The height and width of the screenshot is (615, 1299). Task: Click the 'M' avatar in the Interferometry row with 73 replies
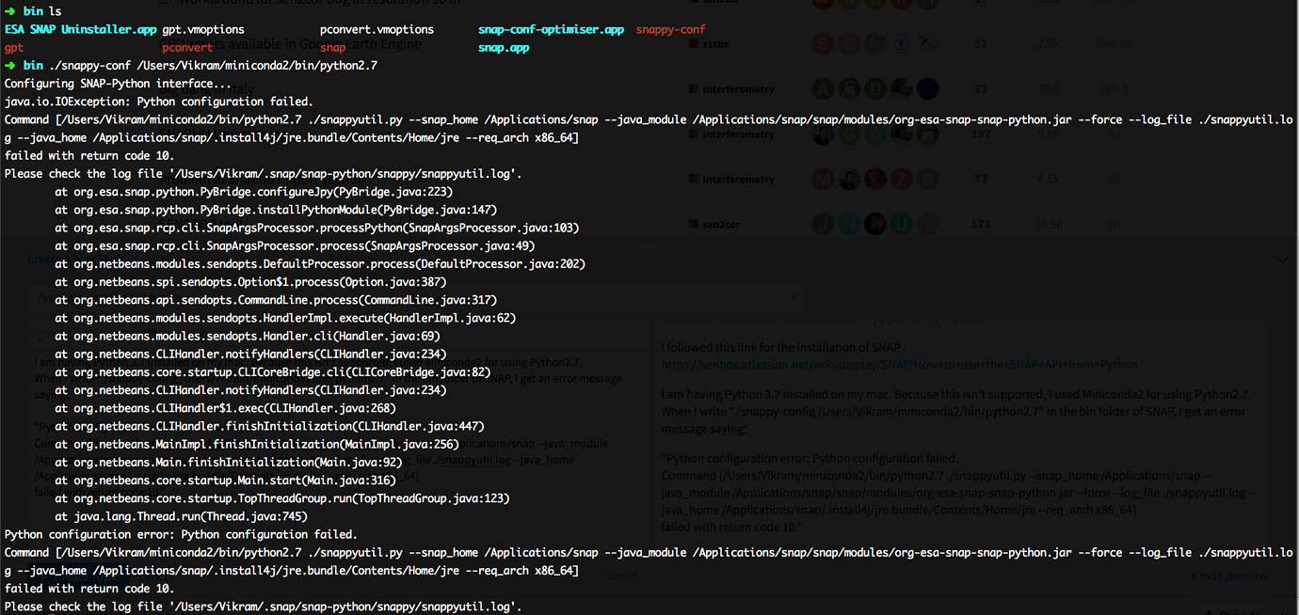click(824, 179)
